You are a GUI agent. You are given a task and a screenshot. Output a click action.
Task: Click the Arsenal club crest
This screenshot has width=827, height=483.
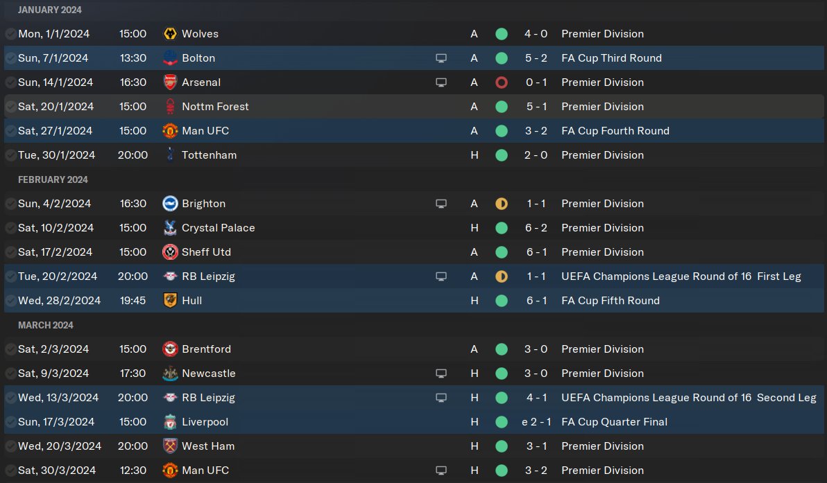pyautogui.click(x=170, y=82)
